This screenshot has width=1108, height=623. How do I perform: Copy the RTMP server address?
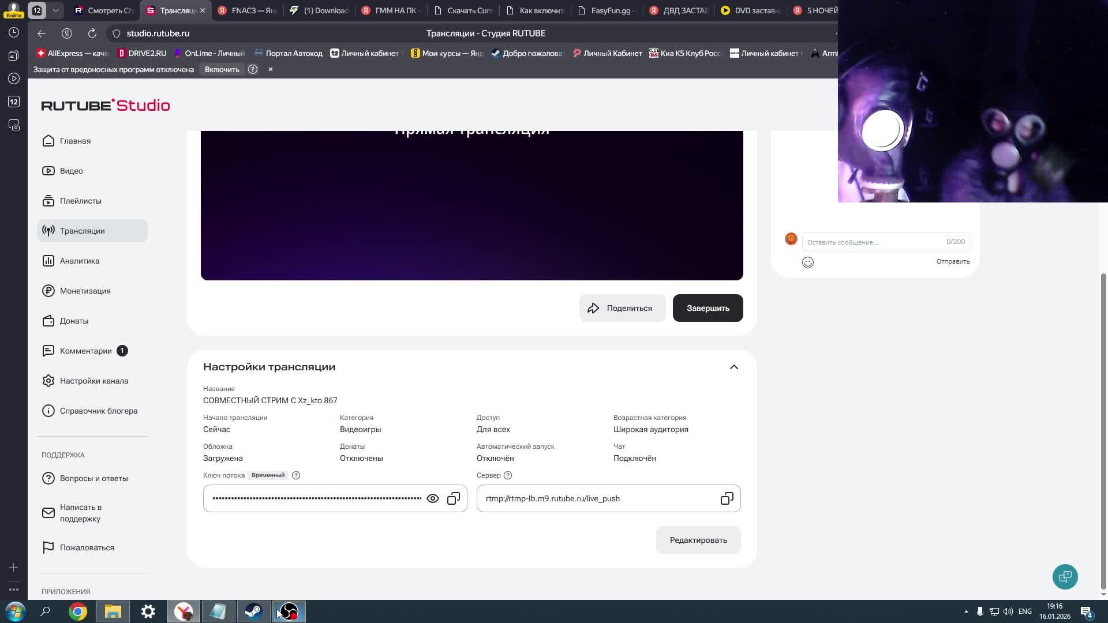[726, 498]
